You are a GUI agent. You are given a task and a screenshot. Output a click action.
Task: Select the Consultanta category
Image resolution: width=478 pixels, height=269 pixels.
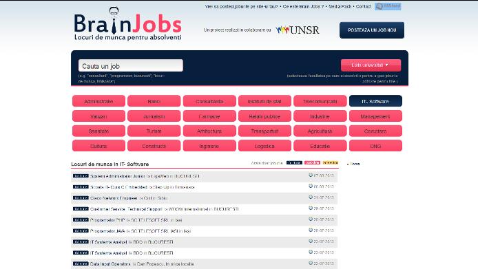209,101
